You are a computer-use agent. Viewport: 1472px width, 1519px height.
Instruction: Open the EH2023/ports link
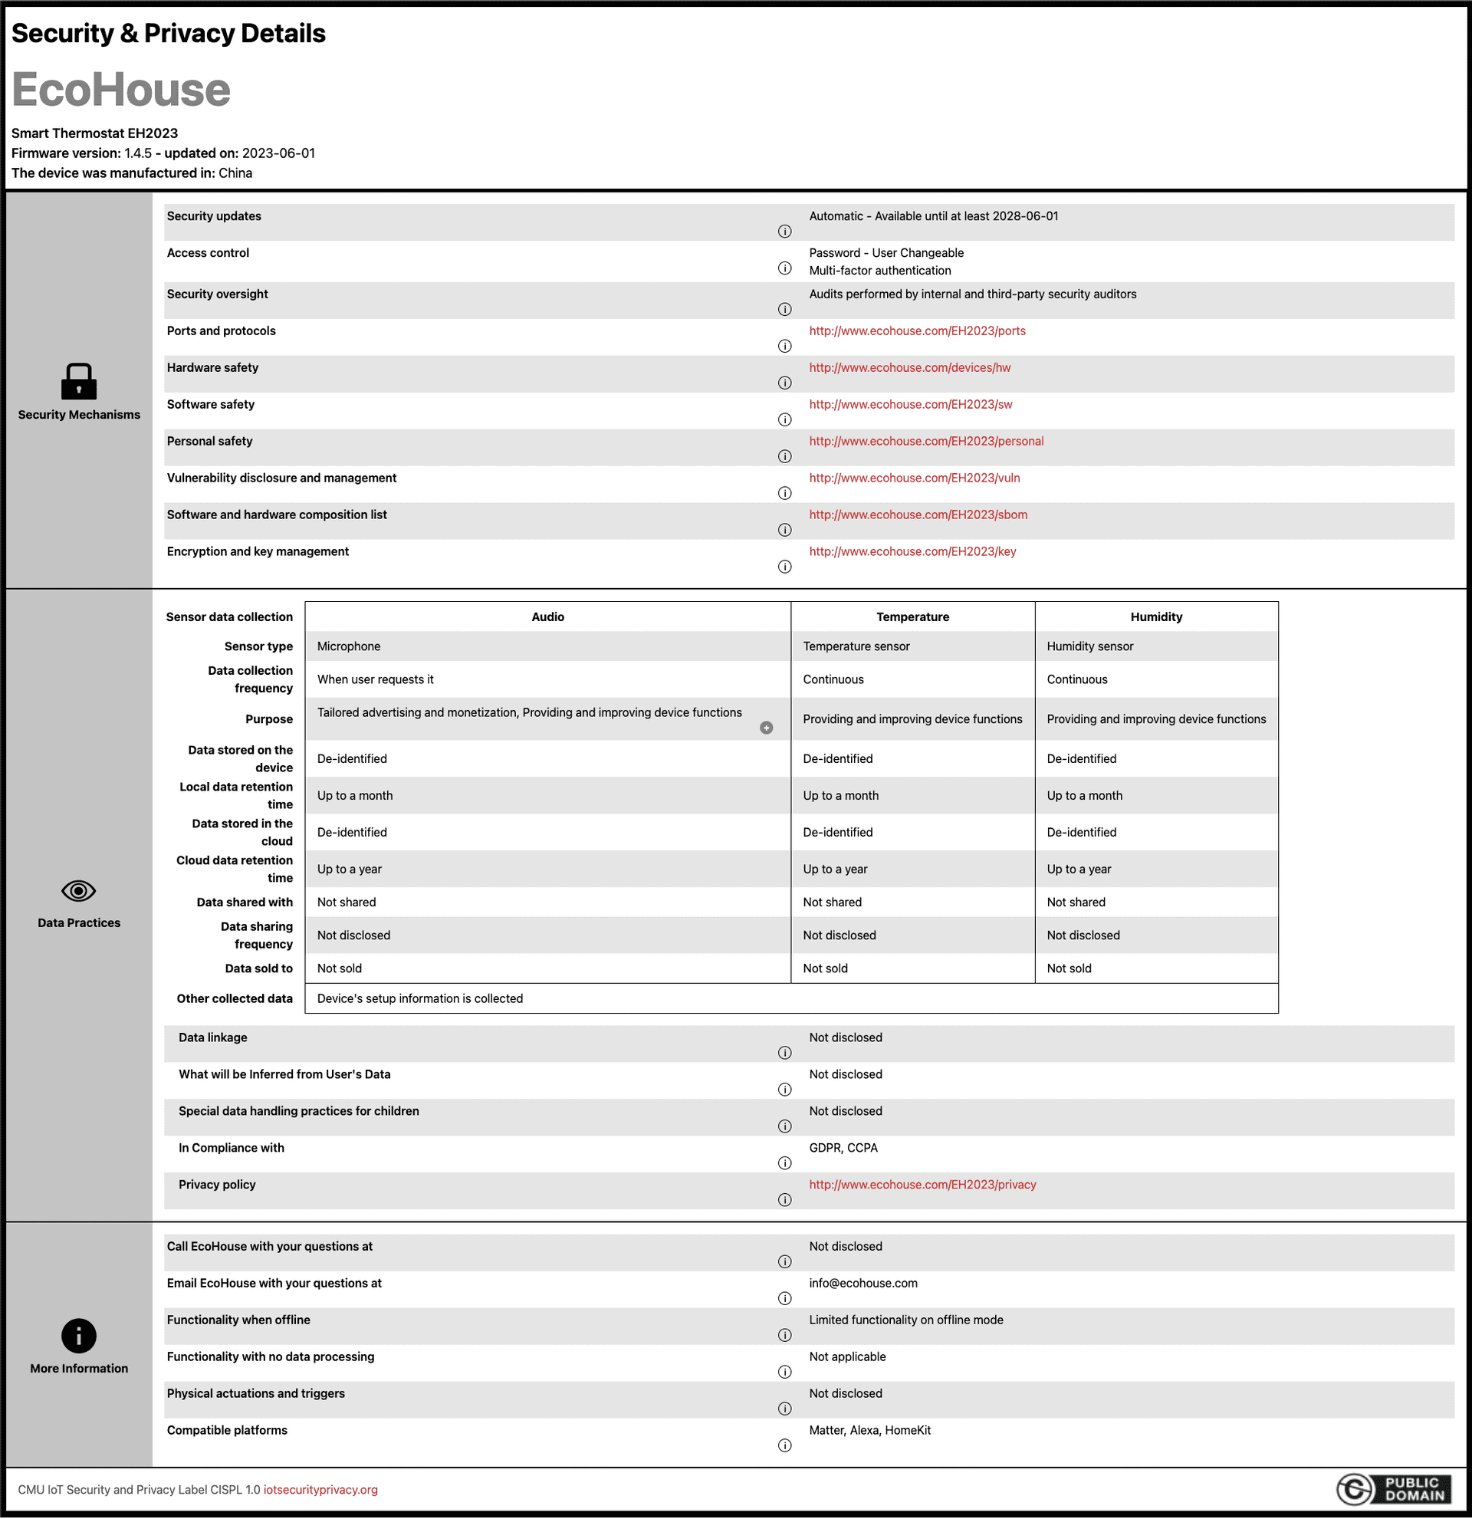[x=917, y=331]
